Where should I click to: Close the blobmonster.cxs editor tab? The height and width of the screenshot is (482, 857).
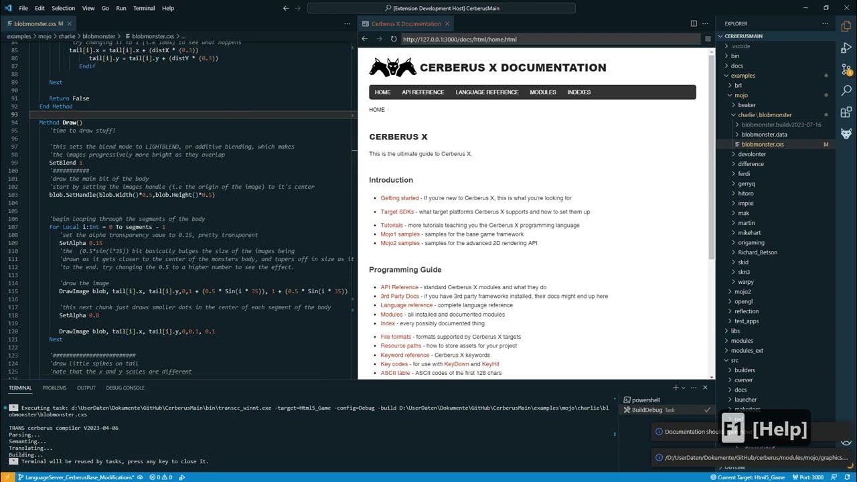pyautogui.click(x=70, y=23)
